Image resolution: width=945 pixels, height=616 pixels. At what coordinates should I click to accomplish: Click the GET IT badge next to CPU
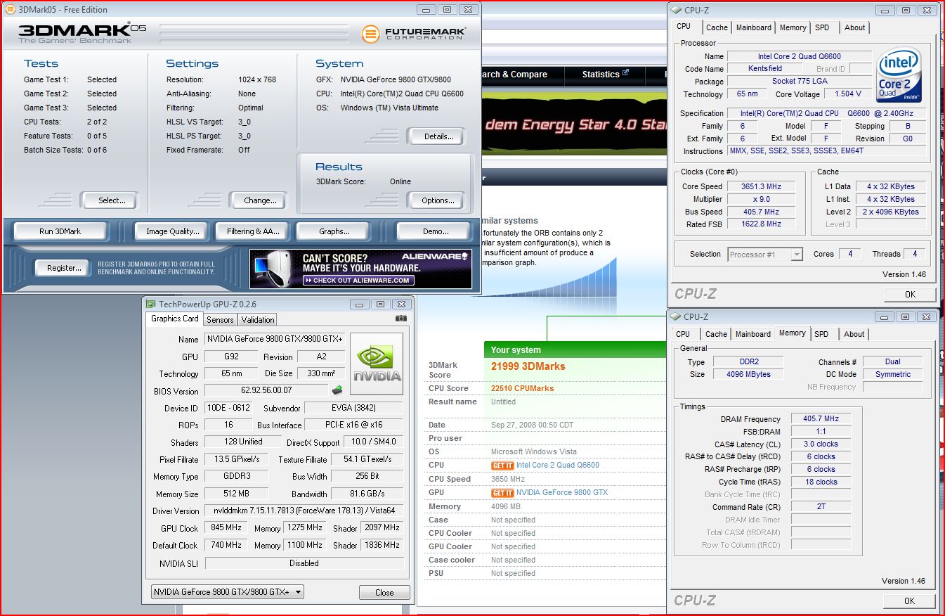click(502, 466)
